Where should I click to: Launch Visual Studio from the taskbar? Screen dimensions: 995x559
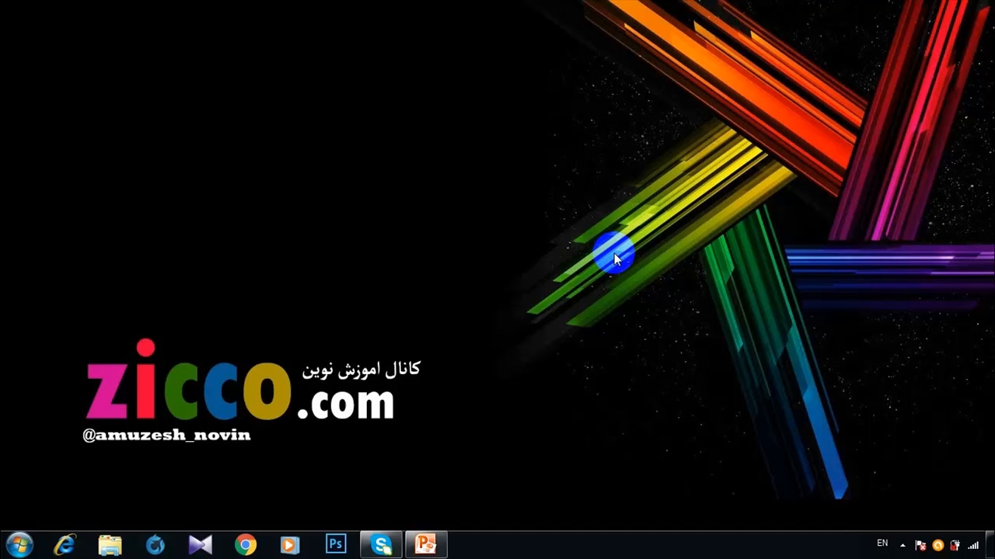[x=200, y=544]
